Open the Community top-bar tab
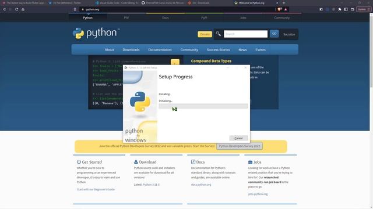The width and height of the screenshot is (373, 209). [x=282, y=18]
